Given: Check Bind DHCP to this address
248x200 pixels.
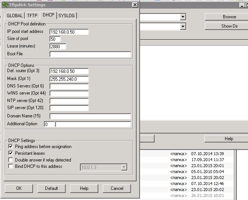Looking at the screenshot, I should (11, 166).
